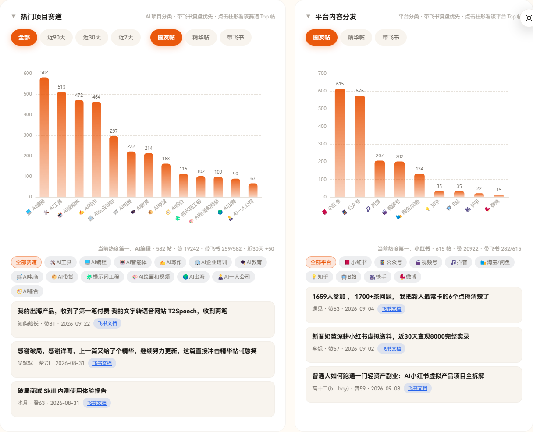Open post "新晋奶爸深耕小红书虚拟资料"
533x432 pixels.
(414, 345)
